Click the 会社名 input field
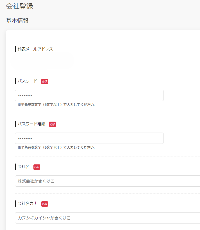The image size is (200, 230). pyautogui.click(x=108, y=181)
